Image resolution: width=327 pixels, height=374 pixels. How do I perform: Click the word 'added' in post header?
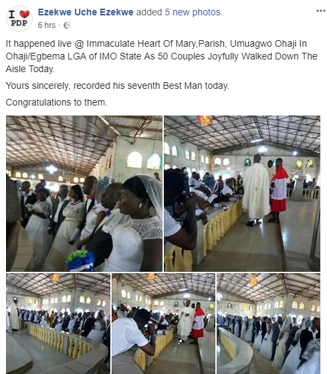149,12
